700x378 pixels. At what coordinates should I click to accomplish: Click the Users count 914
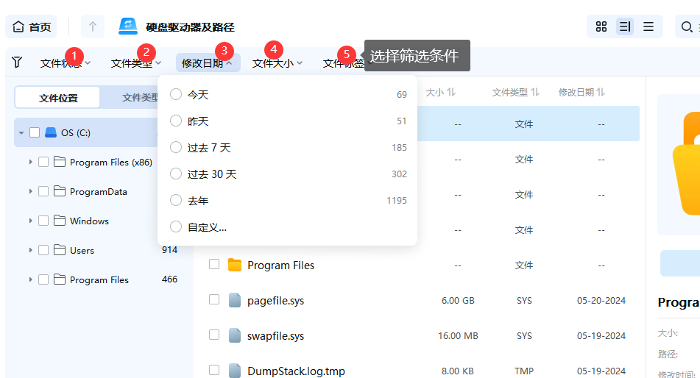pyautogui.click(x=169, y=250)
